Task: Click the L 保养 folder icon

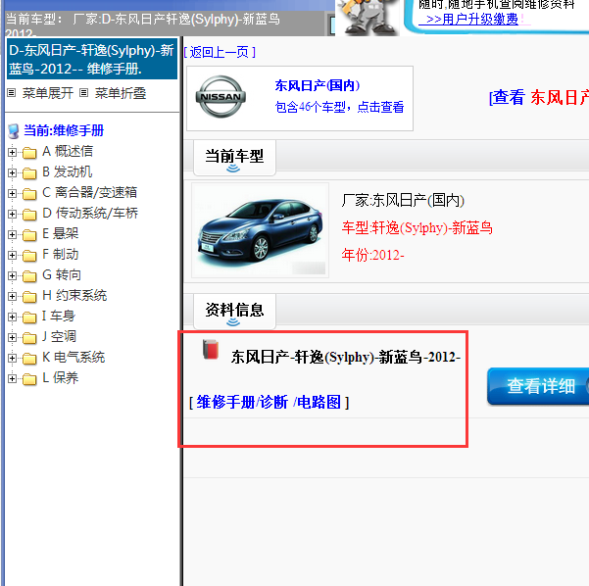Action: pyautogui.click(x=29, y=379)
